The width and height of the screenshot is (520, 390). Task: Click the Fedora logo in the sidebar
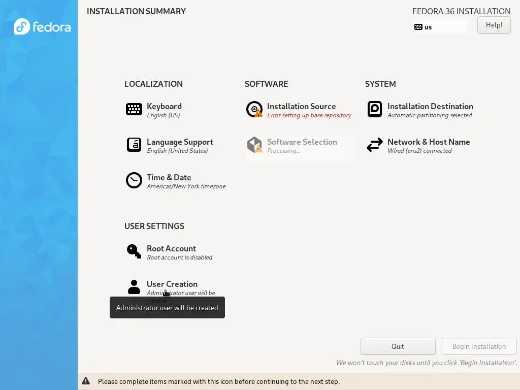pyautogui.click(x=42, y=26)
